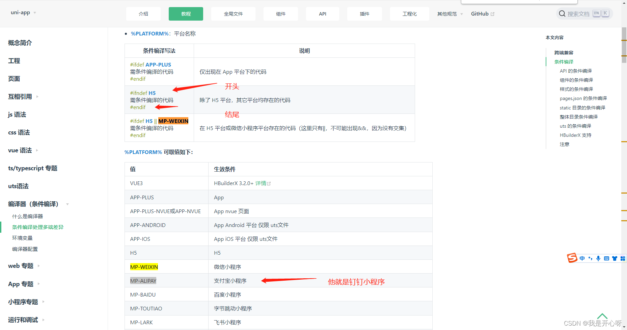Open GitHub external link icon

493,14
